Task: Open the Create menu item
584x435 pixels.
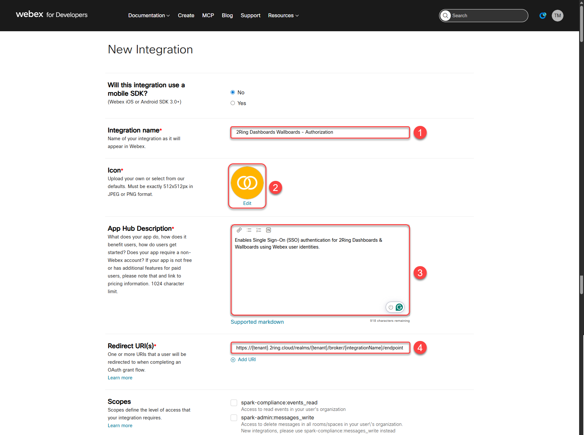Action: pyautogui.click(x=186, y=15)
